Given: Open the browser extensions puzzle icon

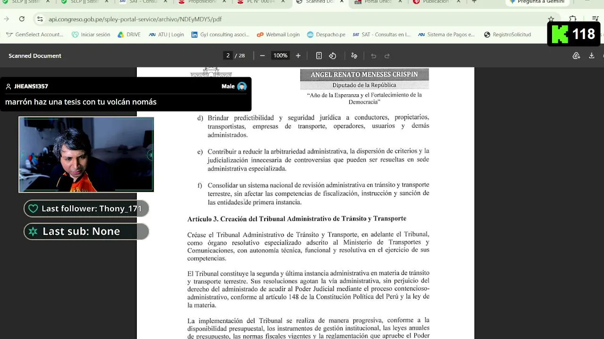Looking at the screenshot, I should pos(572,19).
